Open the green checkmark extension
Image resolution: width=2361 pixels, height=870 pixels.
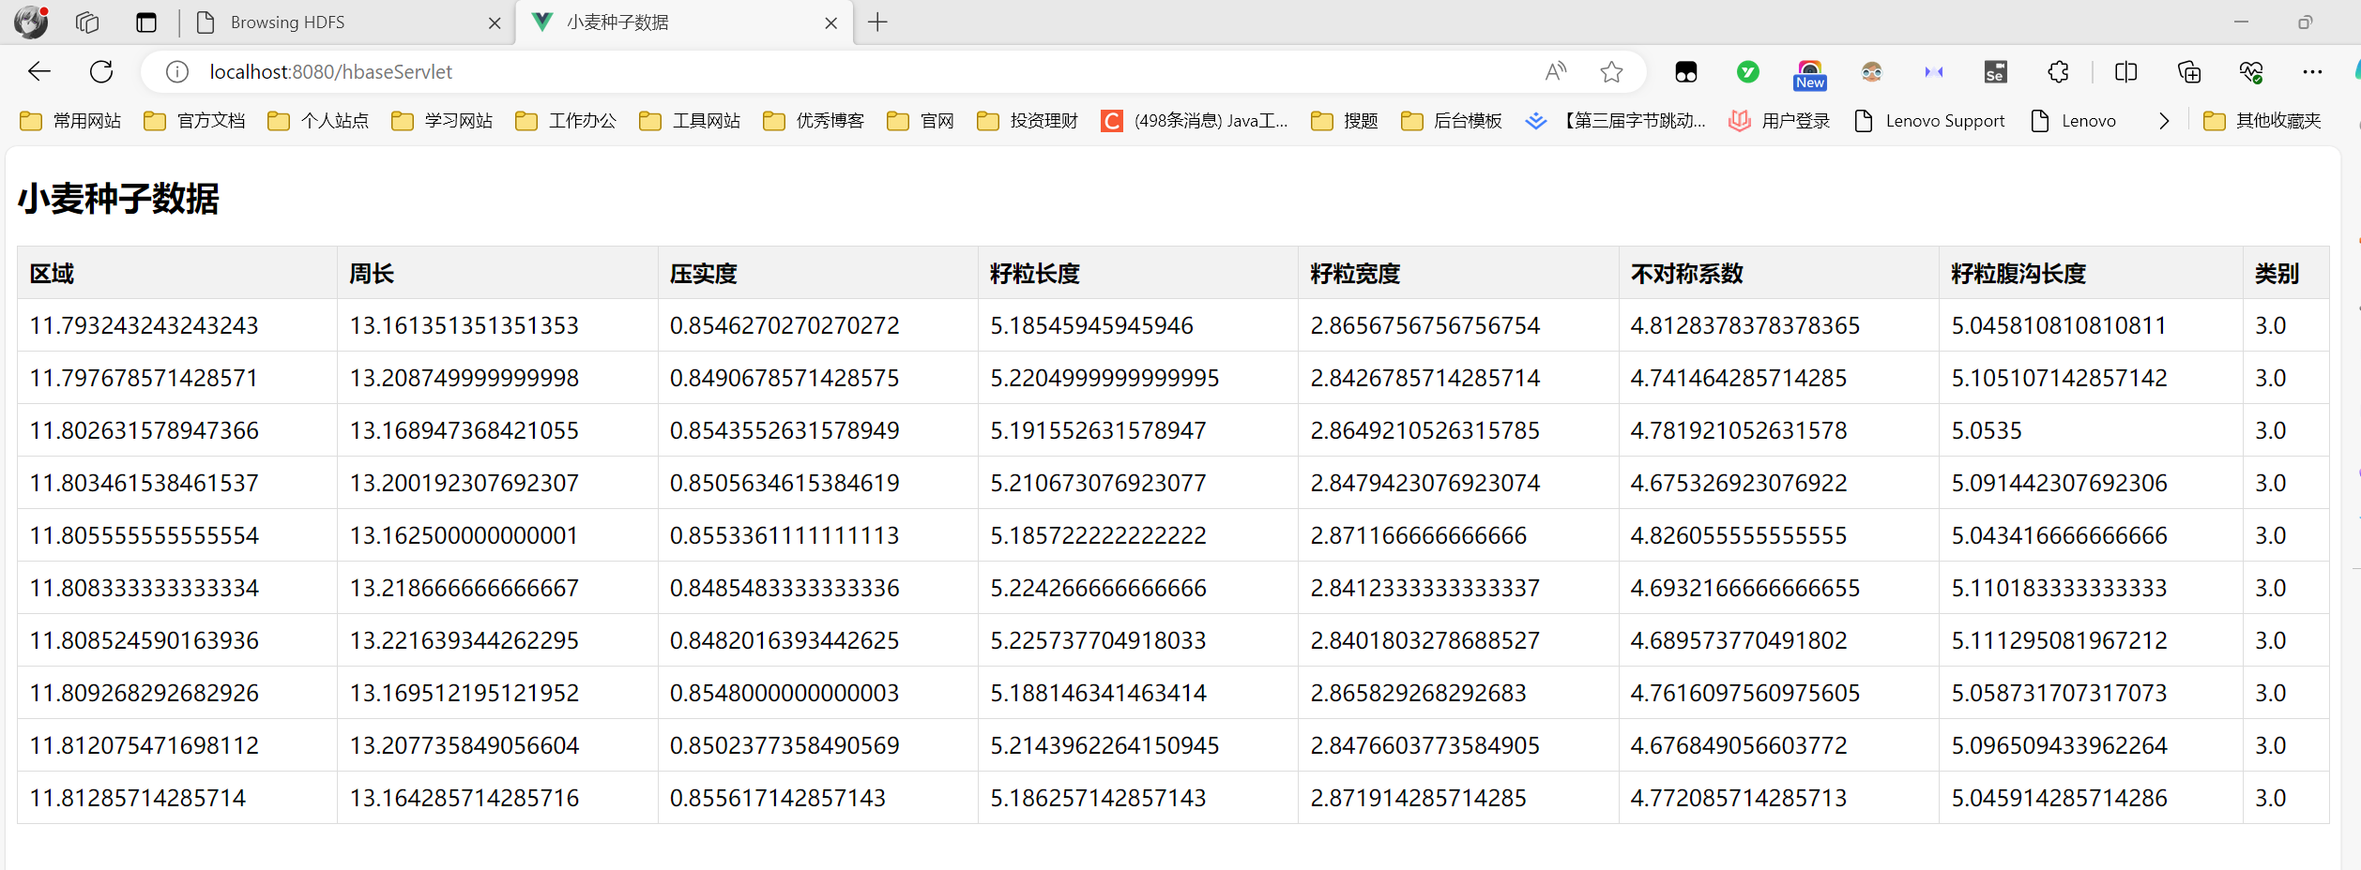point(1747,71)
